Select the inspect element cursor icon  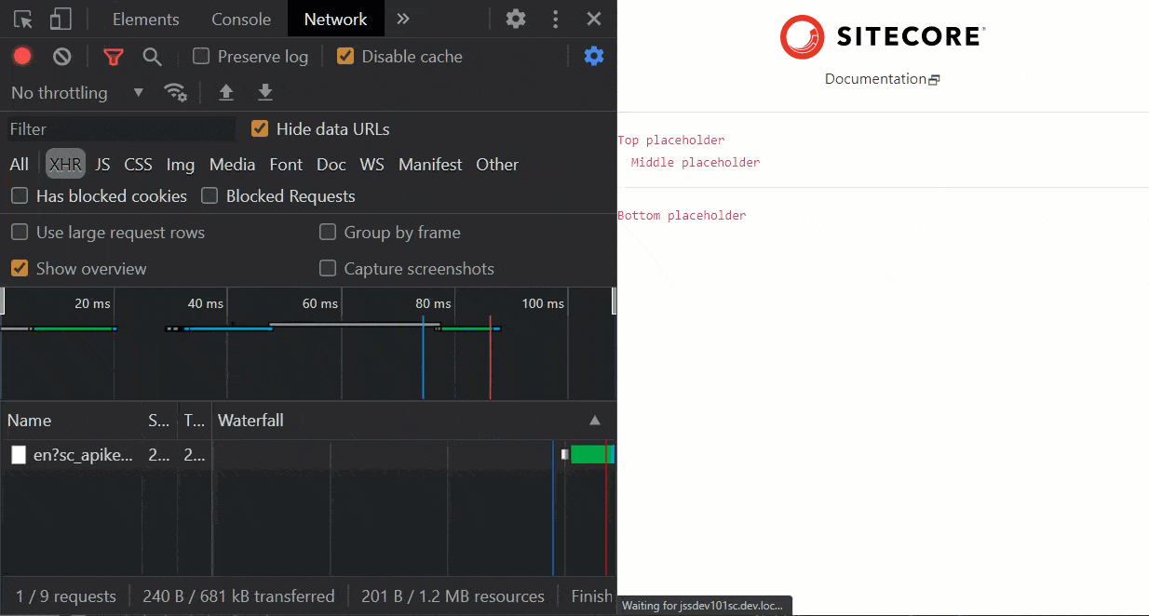(22, 19)
